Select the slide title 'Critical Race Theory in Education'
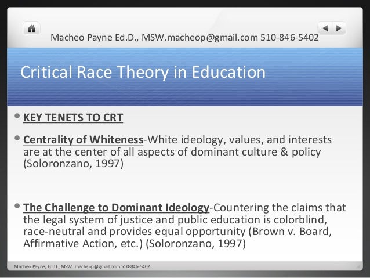This screenshot has width=370, height=278. pos(143,72)
